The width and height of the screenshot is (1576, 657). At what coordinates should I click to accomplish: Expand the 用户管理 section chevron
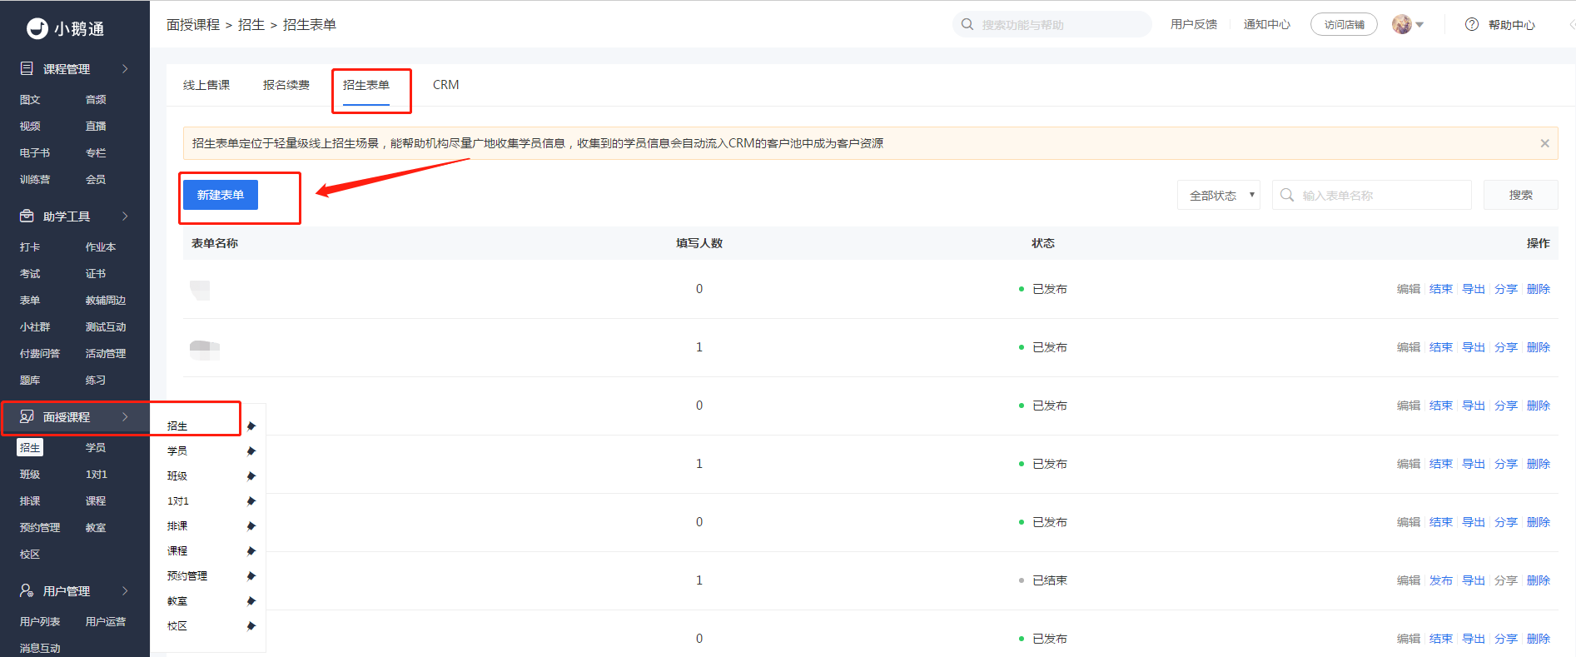click(x=125, y=590)
